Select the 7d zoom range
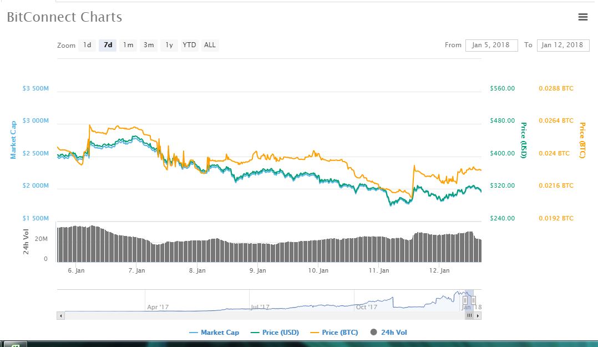Screen dimensions: 598x347 tap(108, 45)
